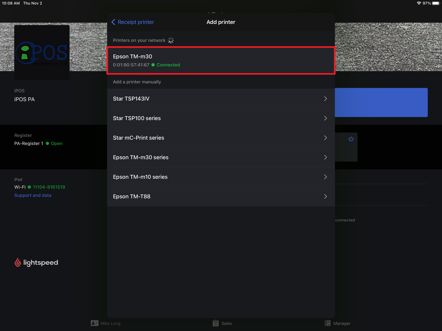Open the Mike Long user tab

point(105,323)
